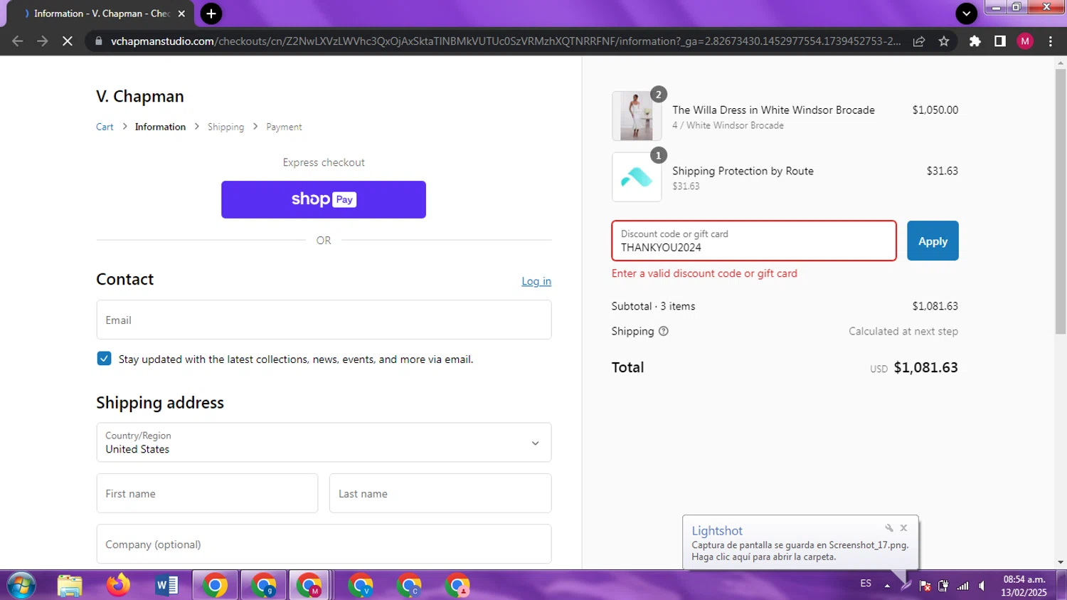Click the Company (optional) field
Viewport: 1067px width, 600px height.
(x=324, y=544)
